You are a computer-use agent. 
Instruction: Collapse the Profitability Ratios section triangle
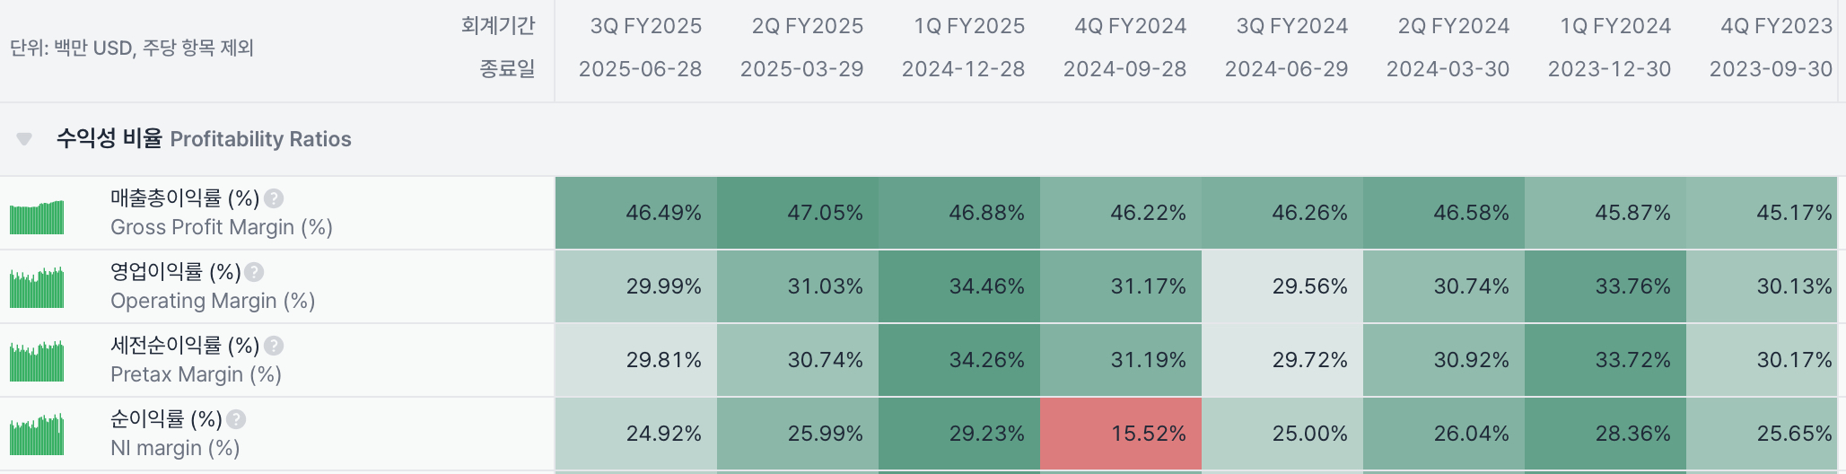pos(24,139)
